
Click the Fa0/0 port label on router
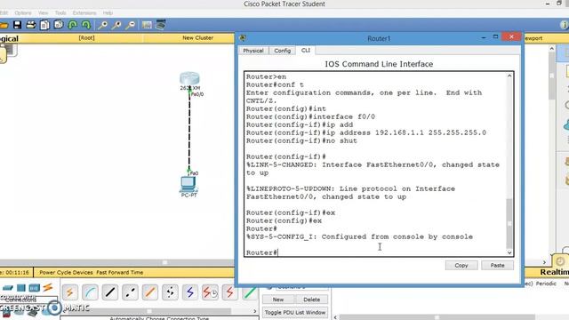click(197, 94)
